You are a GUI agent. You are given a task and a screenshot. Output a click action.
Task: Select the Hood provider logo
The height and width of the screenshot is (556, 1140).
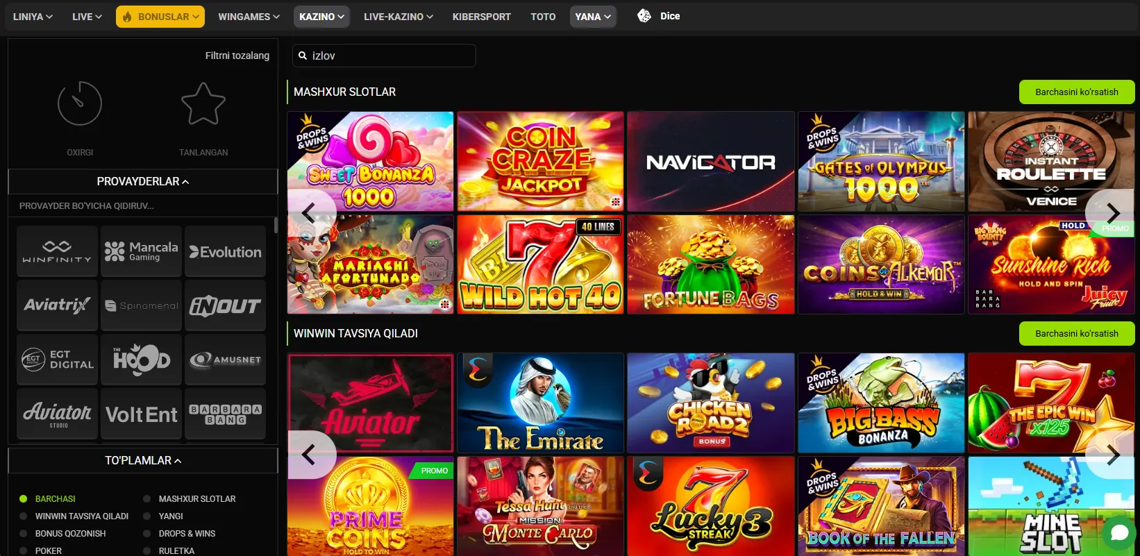(141, 360)
